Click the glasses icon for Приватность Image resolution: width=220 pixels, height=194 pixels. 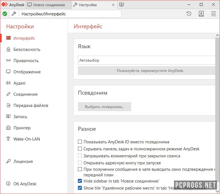[x=8, y=60]
